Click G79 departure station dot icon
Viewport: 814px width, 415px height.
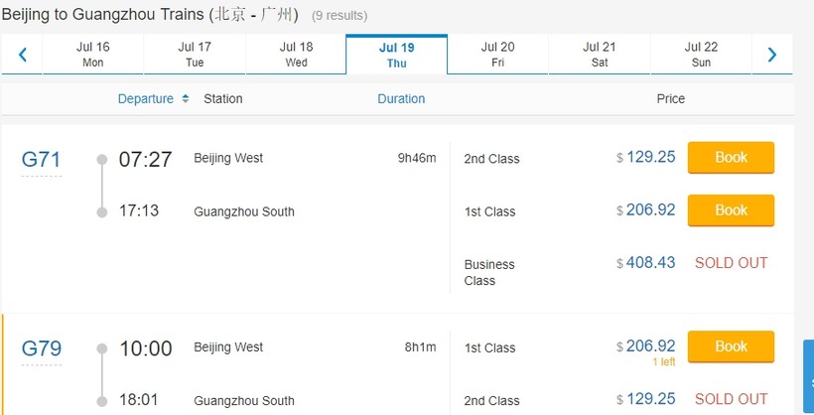tap(101, 348)
